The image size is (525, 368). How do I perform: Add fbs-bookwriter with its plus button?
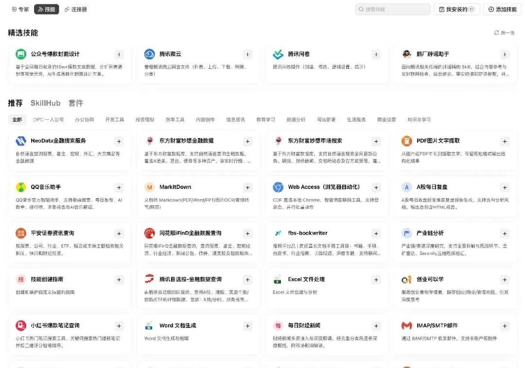[376, 234]
